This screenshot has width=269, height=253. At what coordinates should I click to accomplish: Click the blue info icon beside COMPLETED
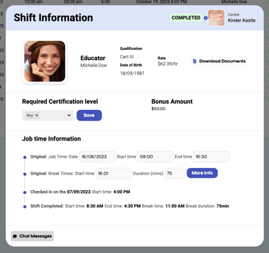[x=206, y=18]
